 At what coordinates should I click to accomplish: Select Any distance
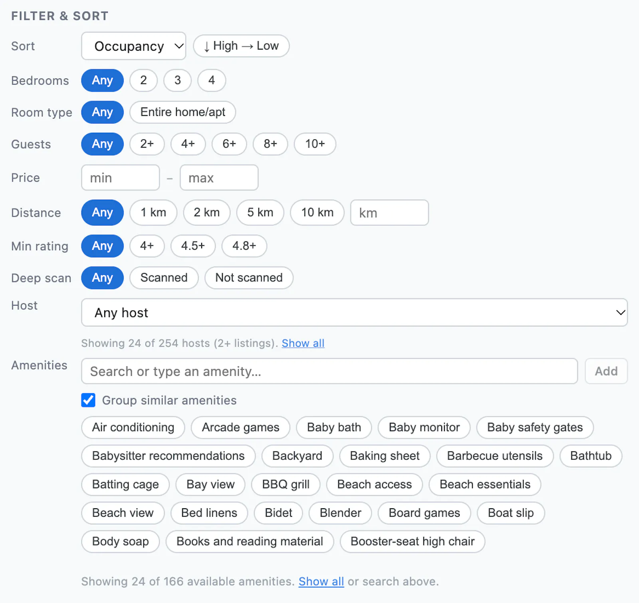click(x=102, y=213)
